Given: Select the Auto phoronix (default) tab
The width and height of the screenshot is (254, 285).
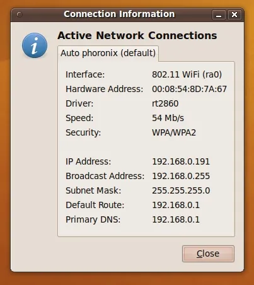Looking at the screenshot, I should [x=108, y=54].
